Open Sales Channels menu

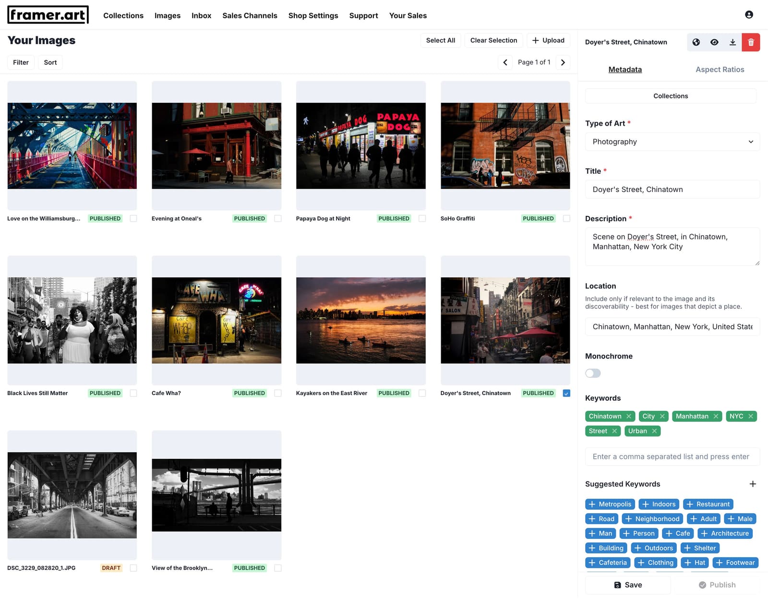pos(250,15)
